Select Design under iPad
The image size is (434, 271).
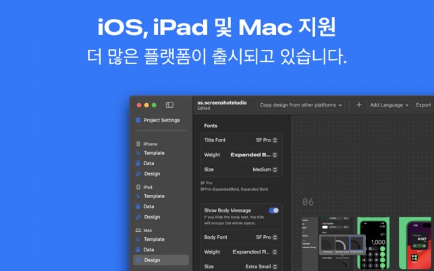tap(152, 217)
